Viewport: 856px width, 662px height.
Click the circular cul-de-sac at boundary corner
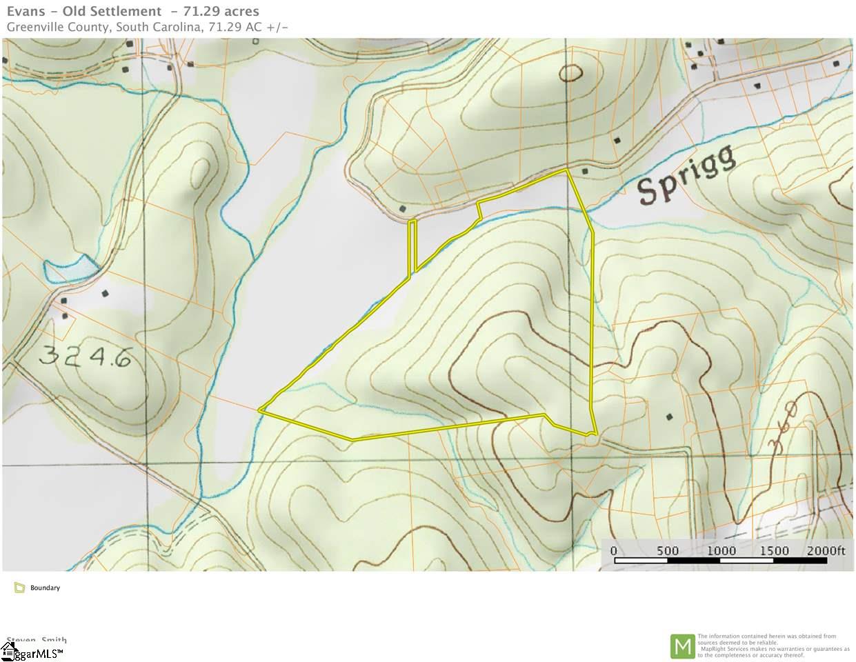tap(591, 436)
